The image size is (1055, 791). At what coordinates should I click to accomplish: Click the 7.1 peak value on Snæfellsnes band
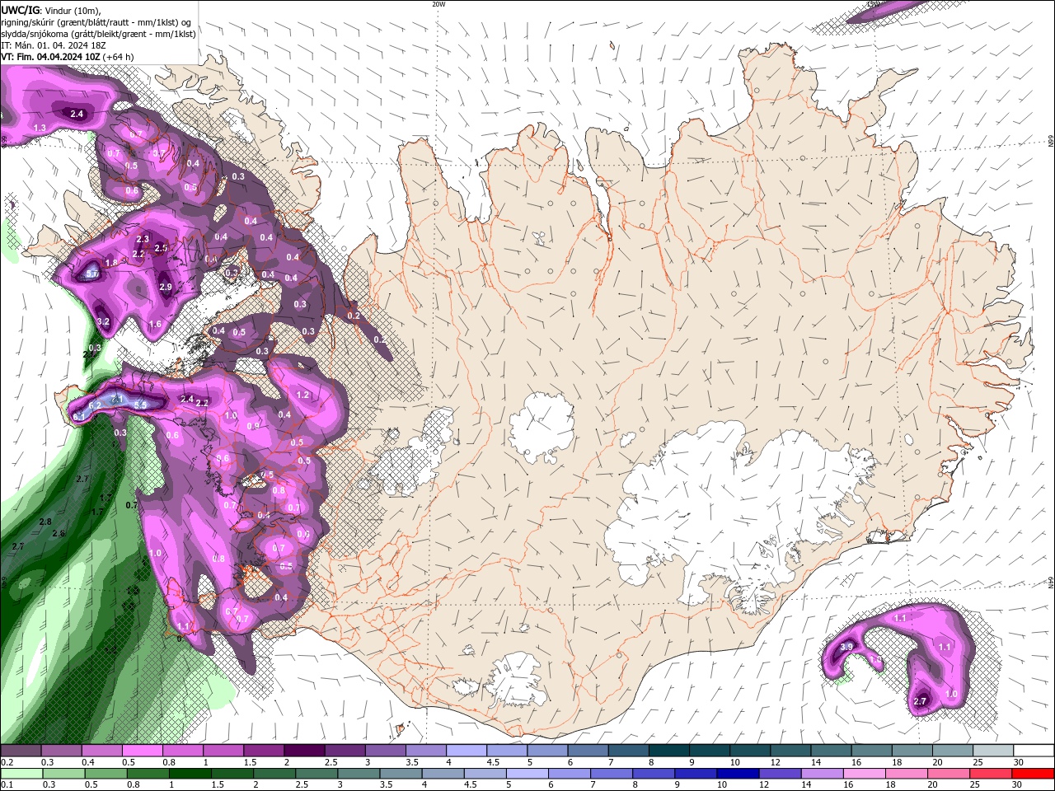(117, 400)
